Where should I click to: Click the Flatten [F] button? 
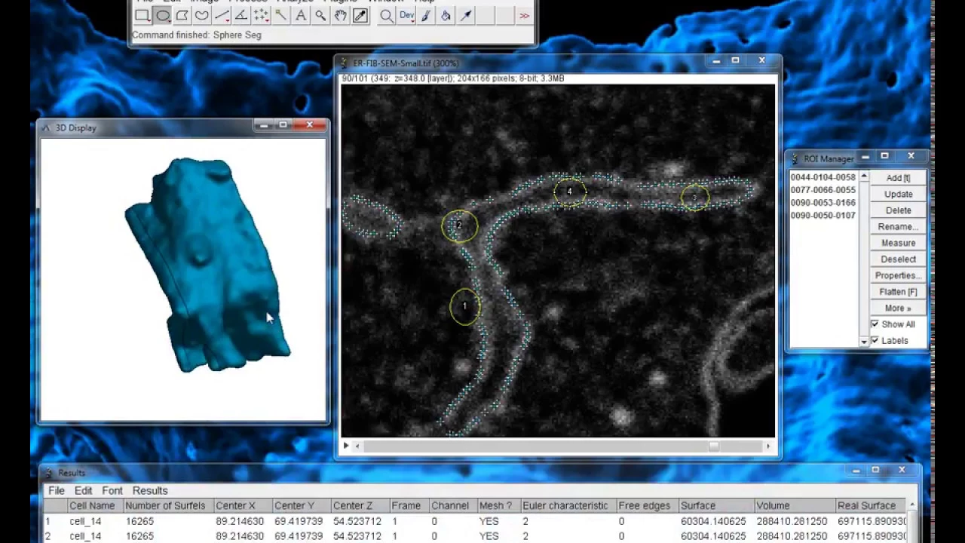coord(898,292)
